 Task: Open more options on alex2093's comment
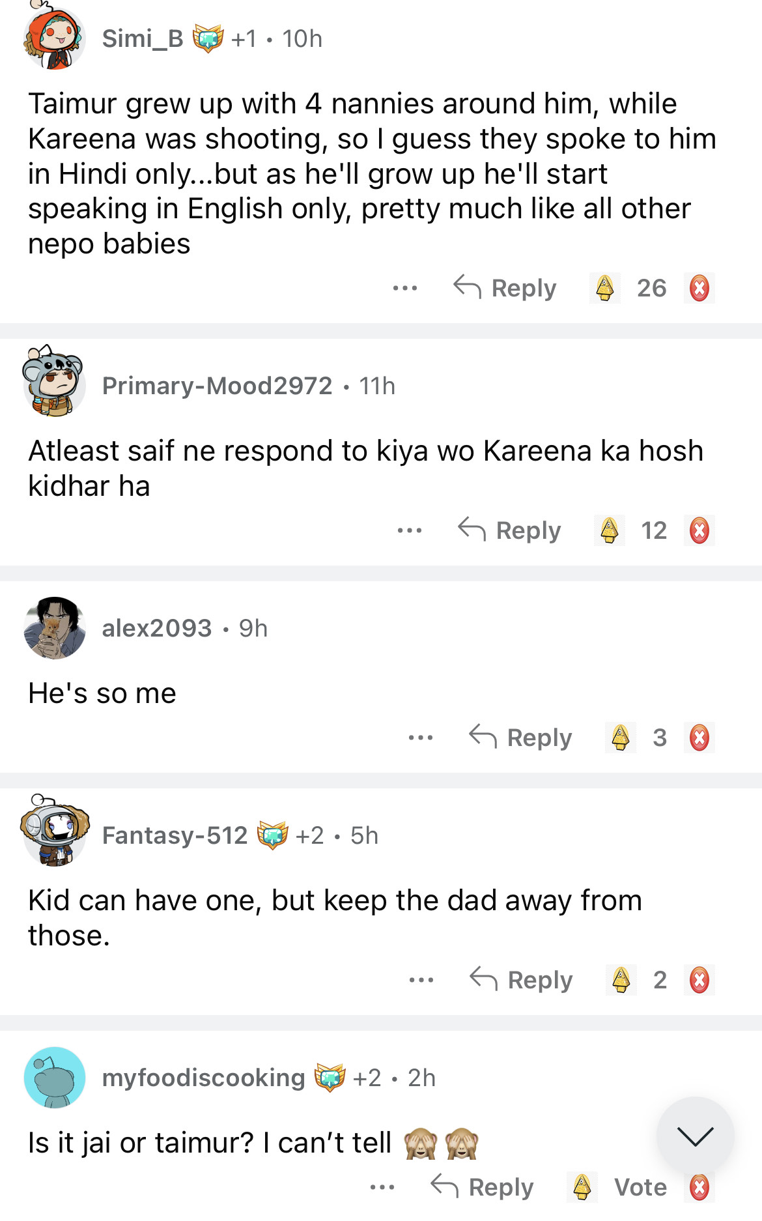421,738
